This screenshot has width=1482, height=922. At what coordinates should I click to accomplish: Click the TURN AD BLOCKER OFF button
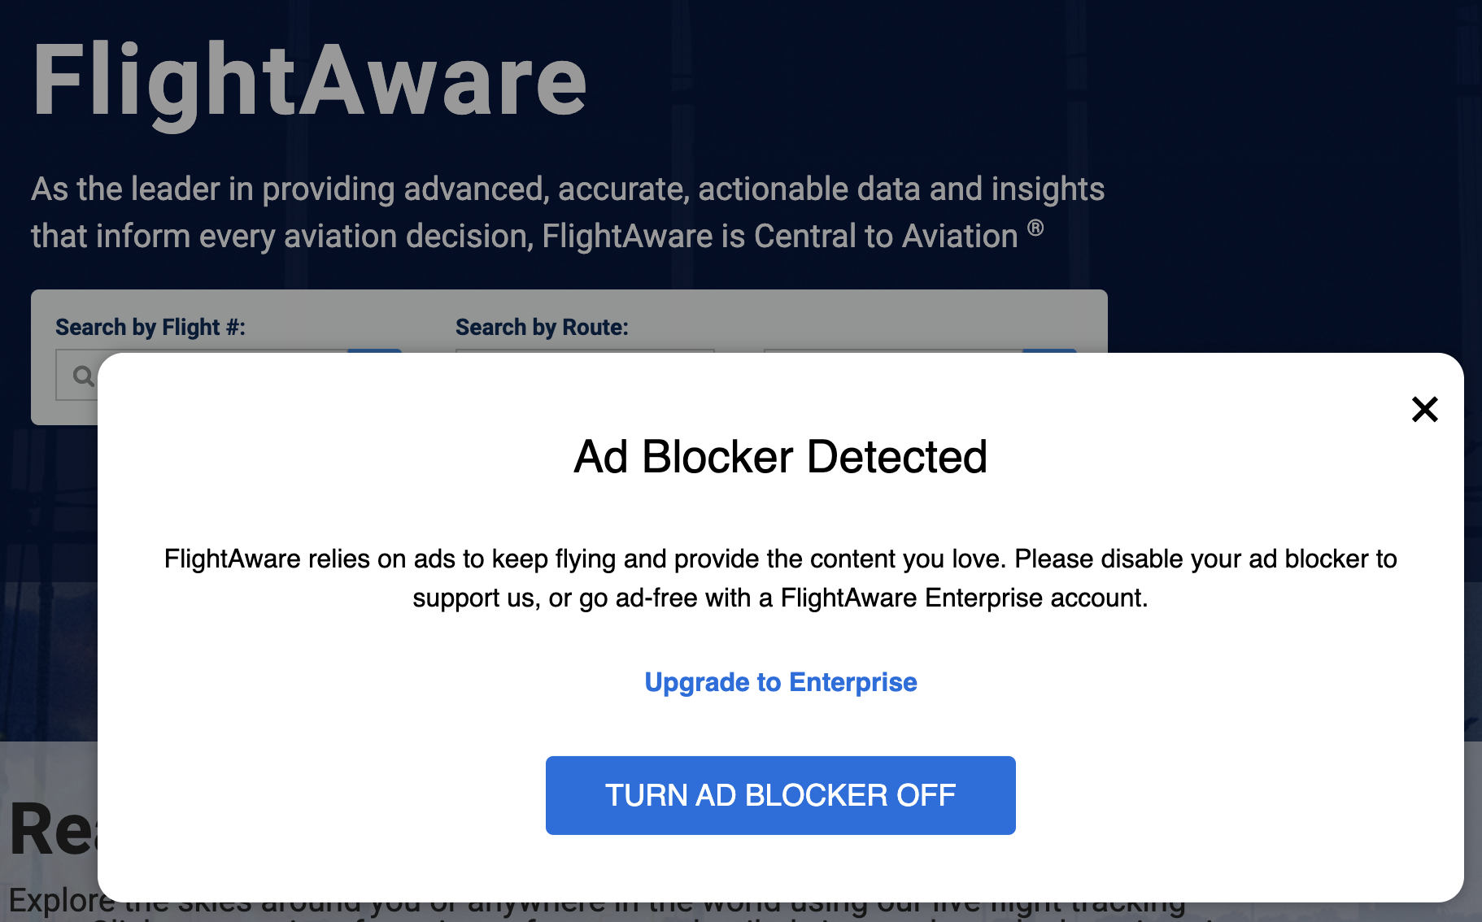[780, 795]
